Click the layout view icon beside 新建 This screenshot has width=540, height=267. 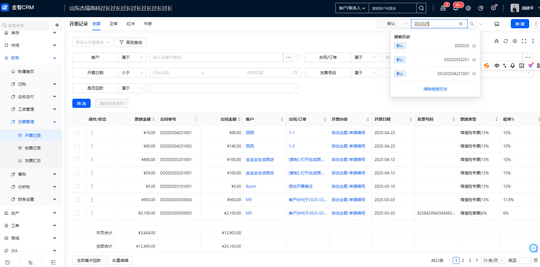point(497,24)
